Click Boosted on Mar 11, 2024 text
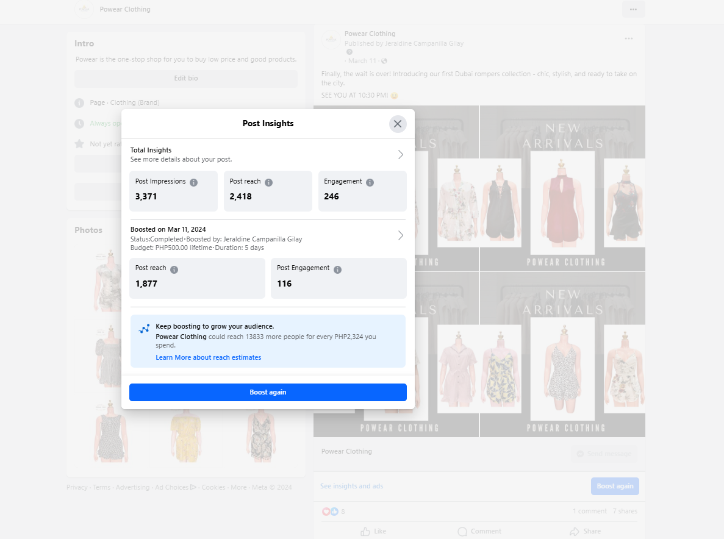Viewport: 724px width, 539px height. coord(168,229)
